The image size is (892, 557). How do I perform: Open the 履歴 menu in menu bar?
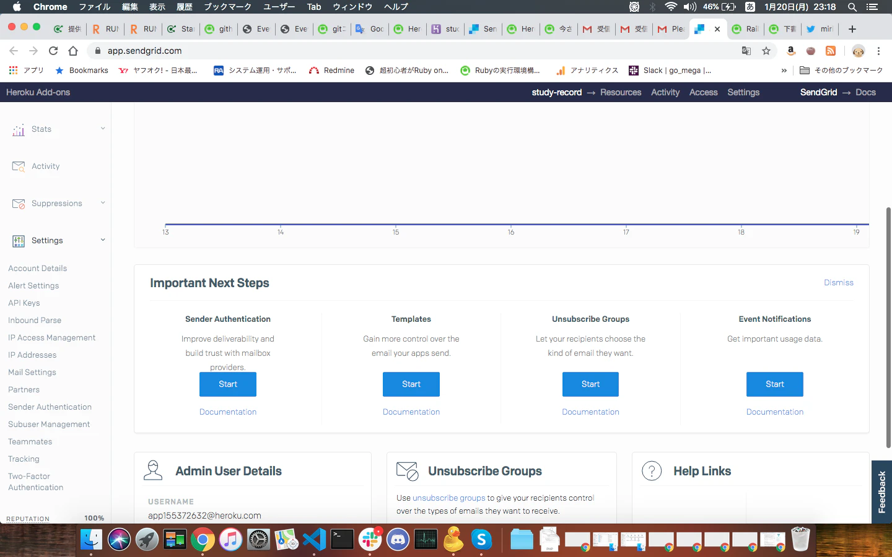(x=184, y=7)
